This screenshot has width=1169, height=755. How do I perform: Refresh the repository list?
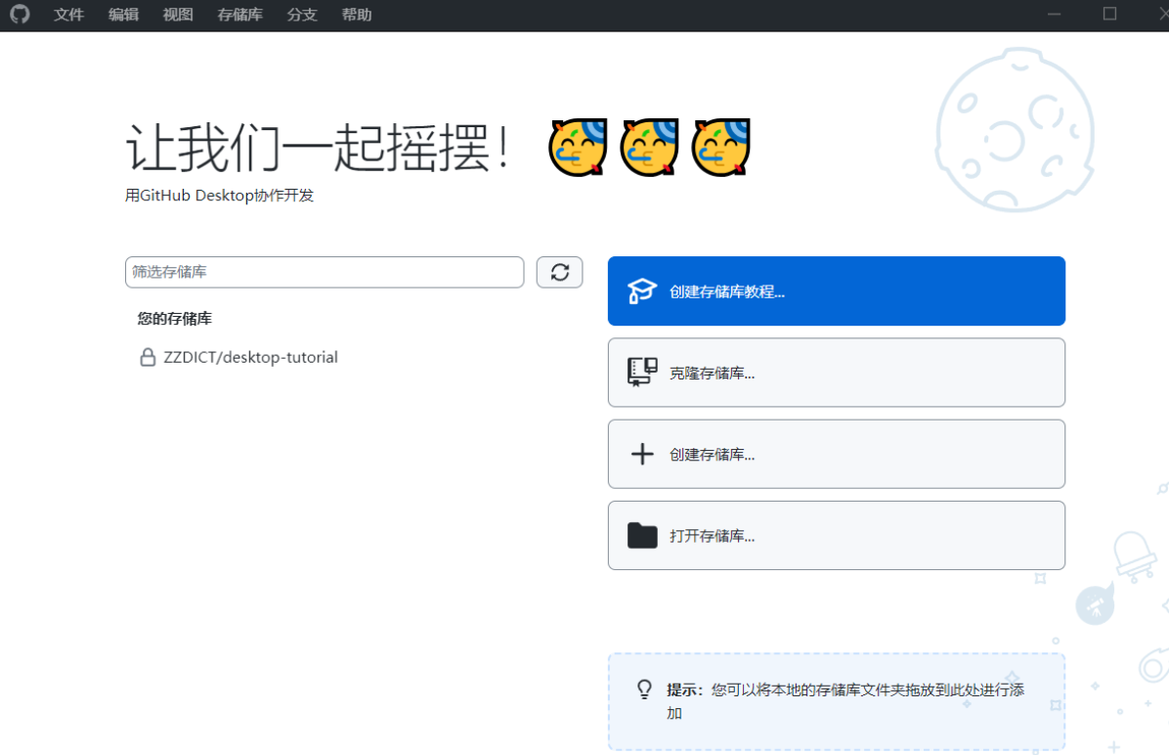(559, 272)
